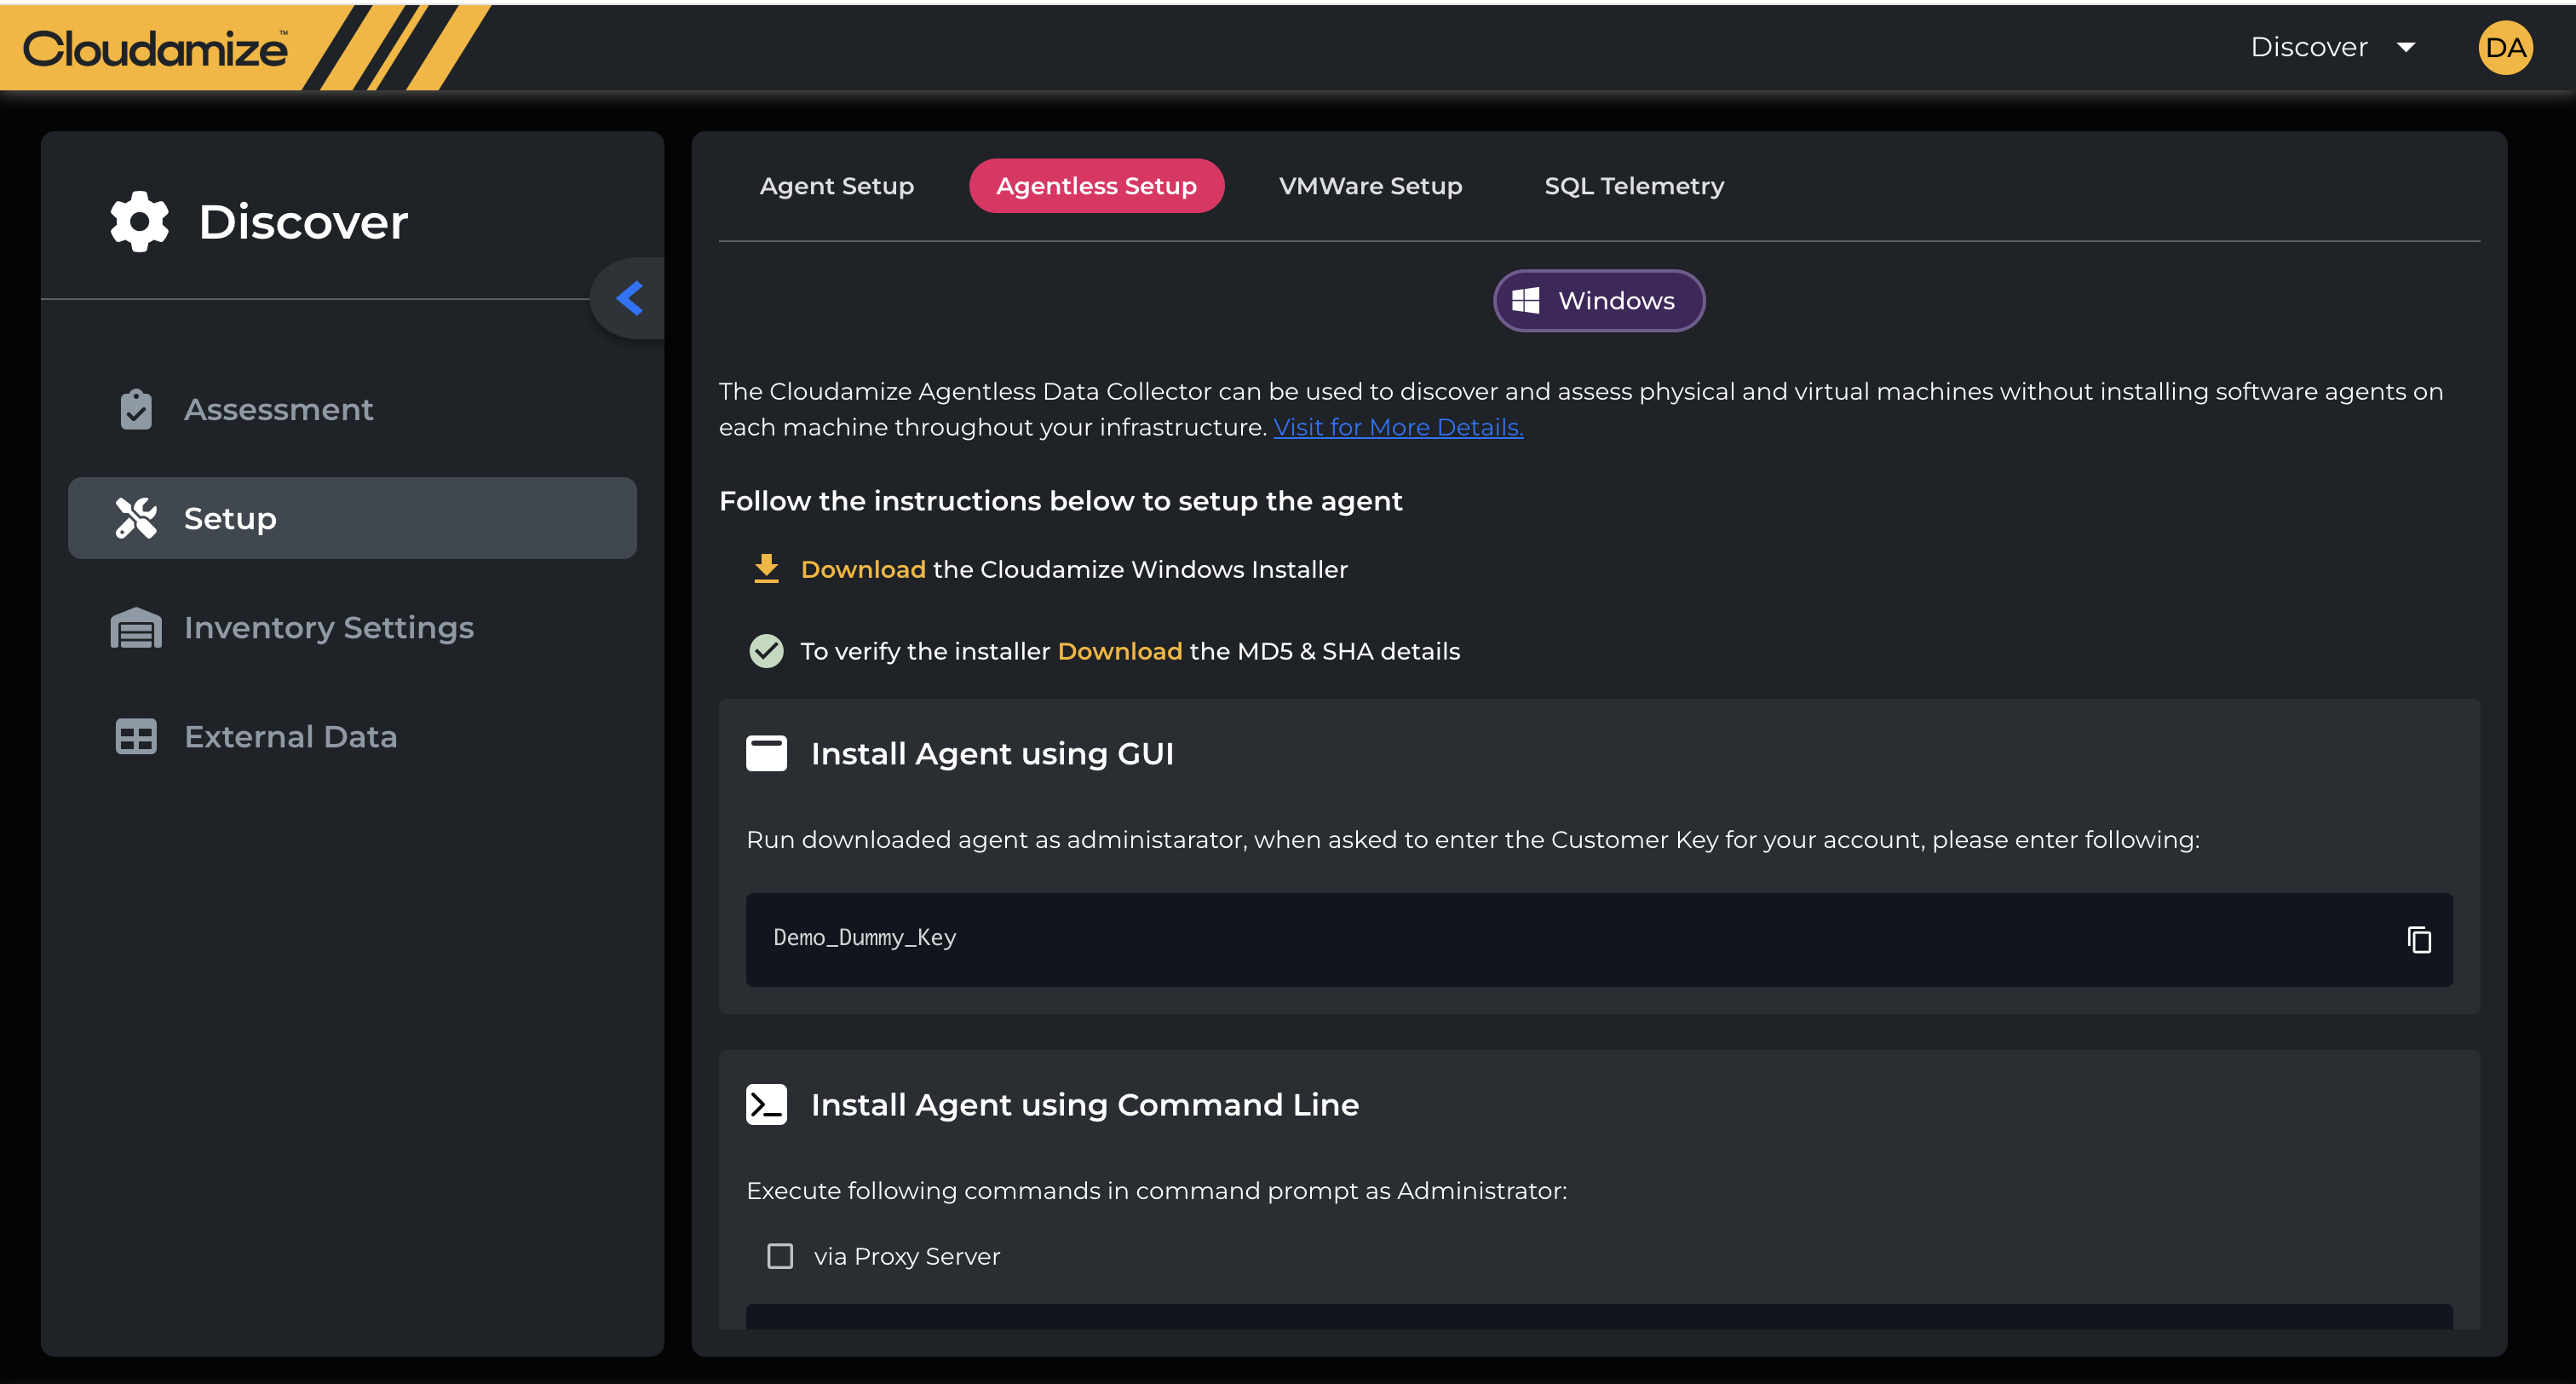The image size is (2576, 1384).
Task: Click the yellow download arrow icon
Action: point(766,568)
